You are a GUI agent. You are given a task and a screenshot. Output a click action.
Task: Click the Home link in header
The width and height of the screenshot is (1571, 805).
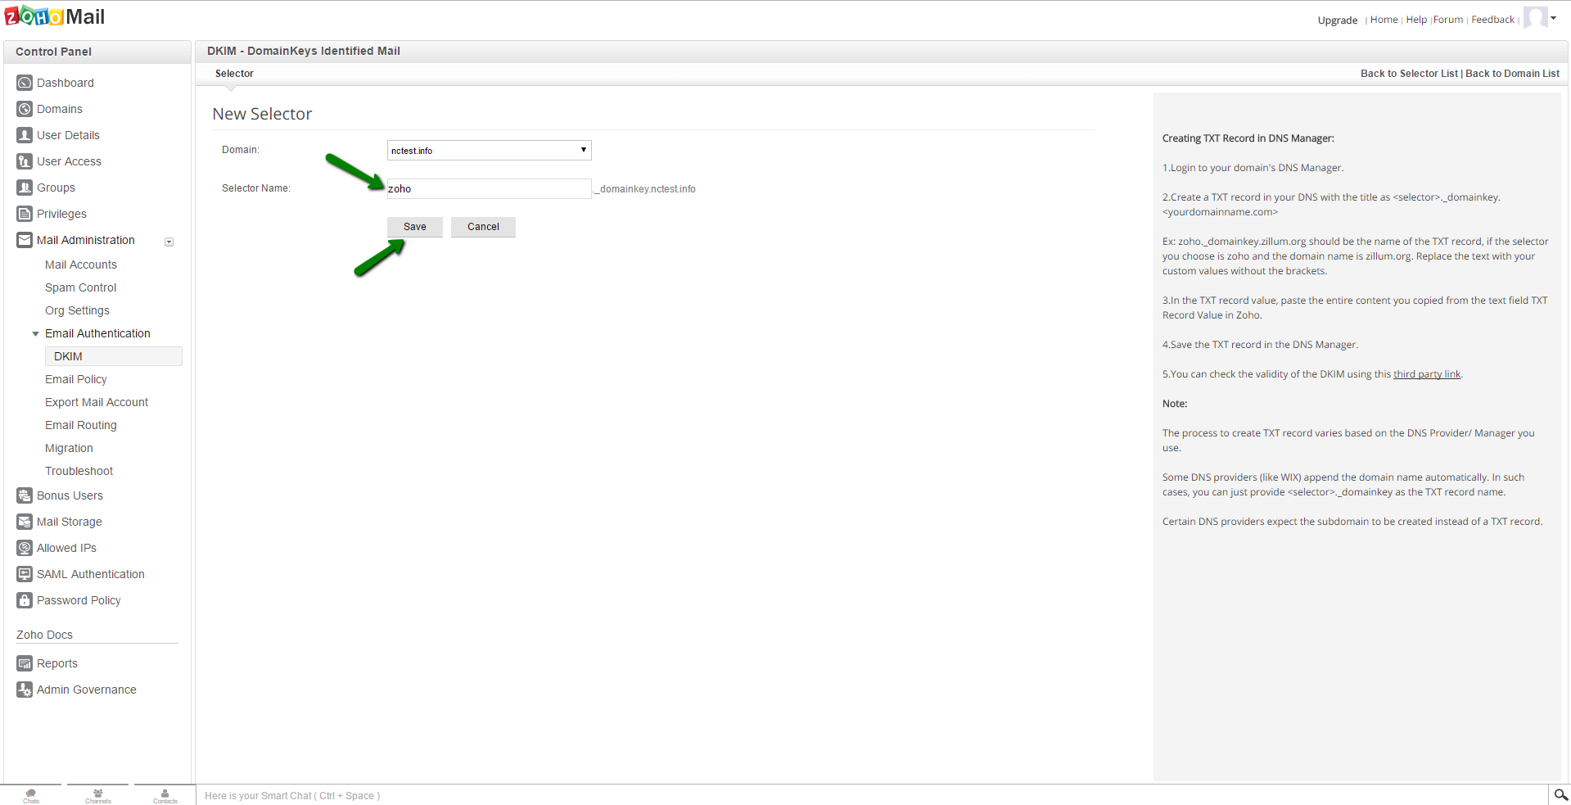point(1384,20)
